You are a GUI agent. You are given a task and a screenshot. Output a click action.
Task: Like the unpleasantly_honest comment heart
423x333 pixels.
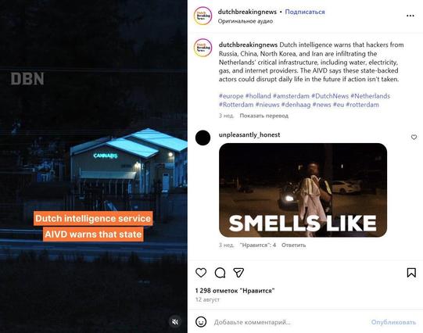(414, 138)
